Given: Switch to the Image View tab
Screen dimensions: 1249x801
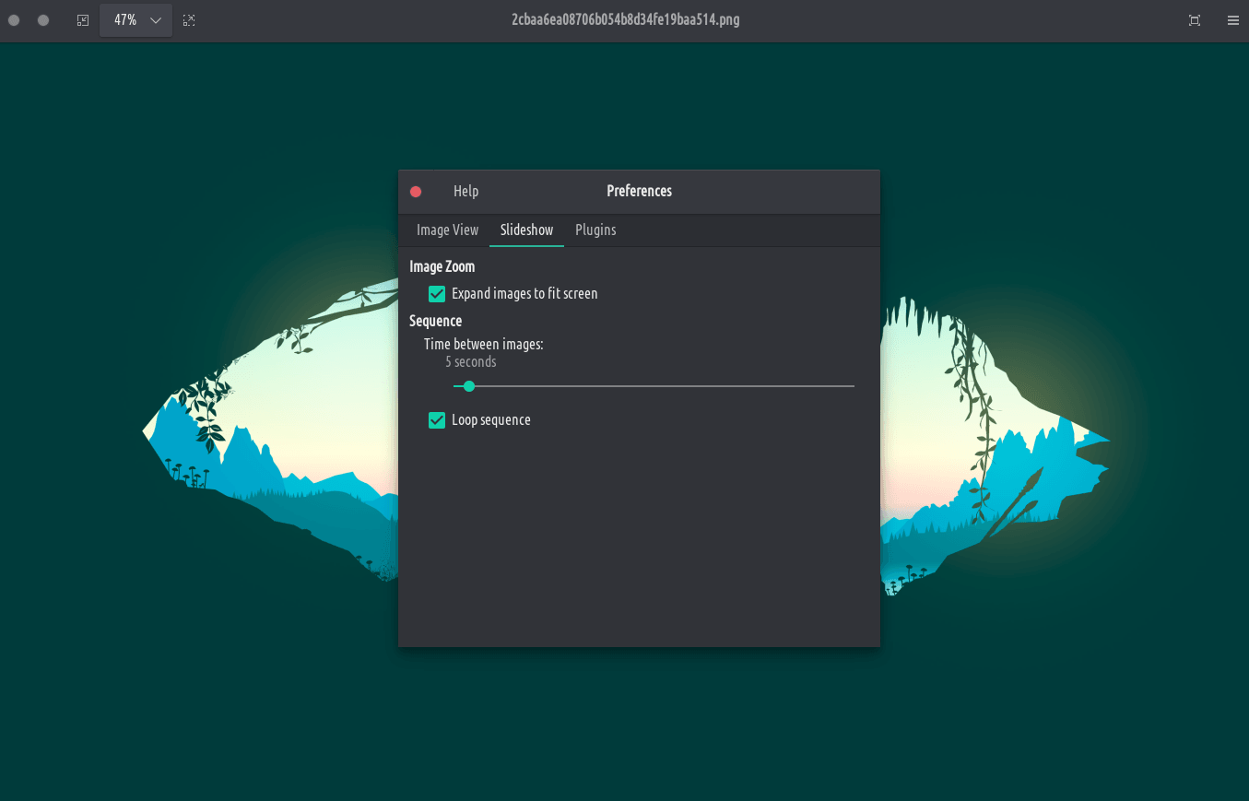Looking at the screenshot, I should tap(447, 230).
